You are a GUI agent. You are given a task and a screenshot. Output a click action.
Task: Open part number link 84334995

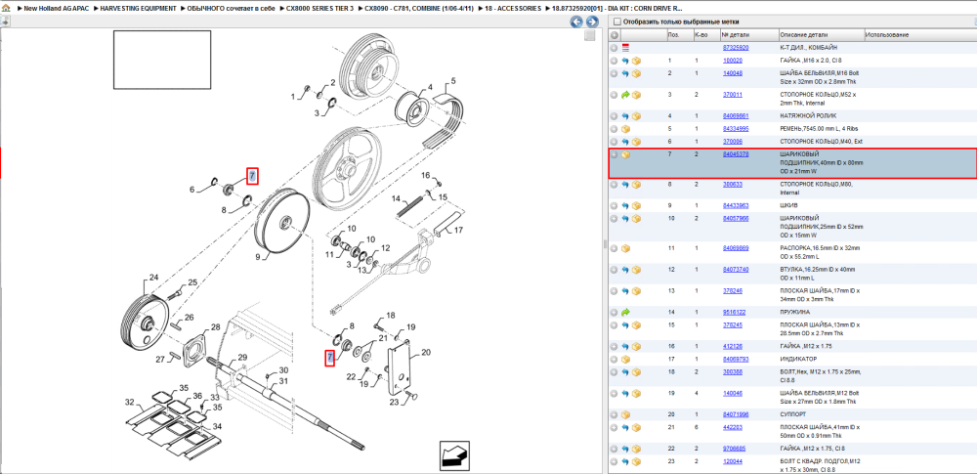(x=736, y=128)
